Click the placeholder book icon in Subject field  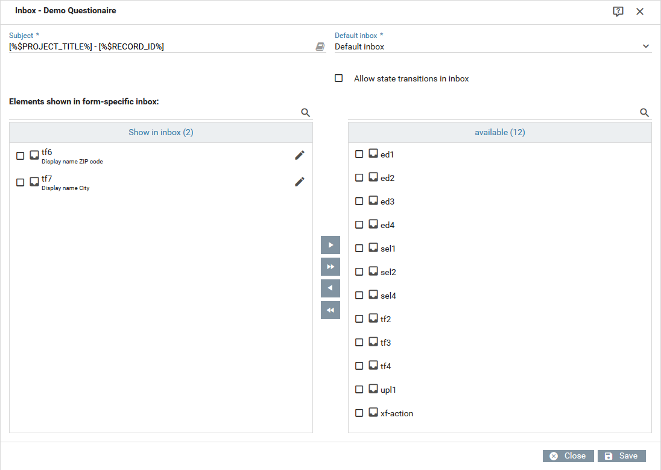pos(320,46)
